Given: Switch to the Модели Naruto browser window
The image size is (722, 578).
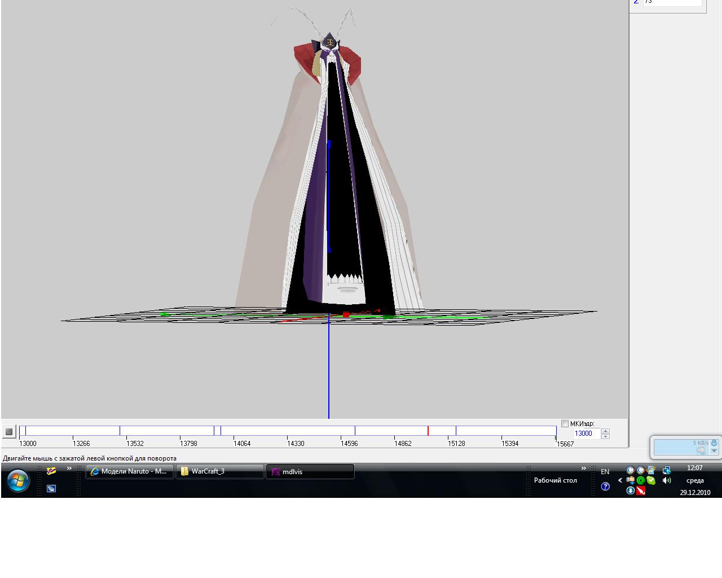Looking at the screenshot, I should (129, 471).
